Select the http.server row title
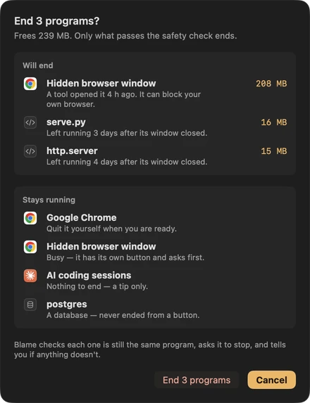This screenshot has height=403, width=310. pyautogui.click(x=72, y=151)
